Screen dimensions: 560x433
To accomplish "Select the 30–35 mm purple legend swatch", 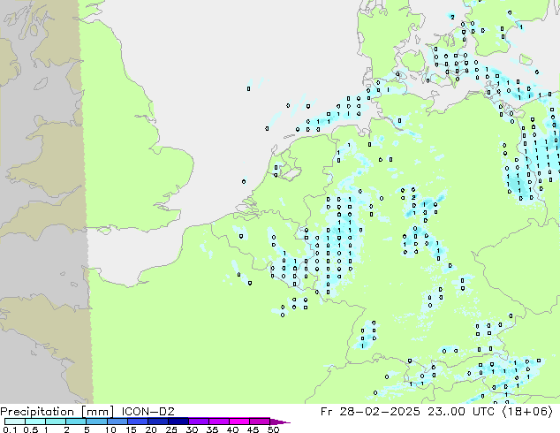I will (x=198, y=422).
